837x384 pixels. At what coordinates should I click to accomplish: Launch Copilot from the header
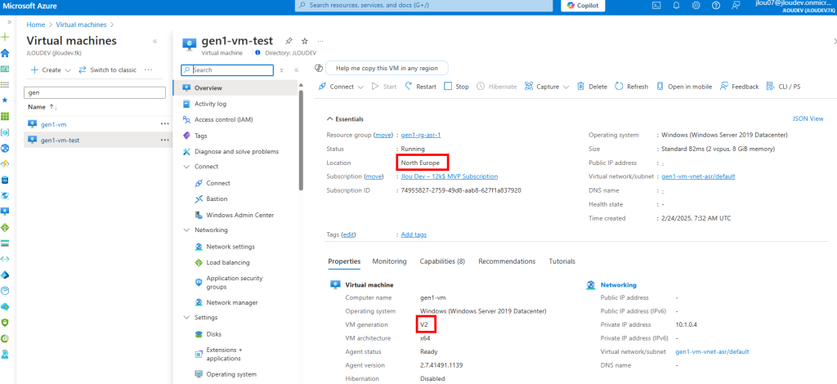(x=583, y=6)
